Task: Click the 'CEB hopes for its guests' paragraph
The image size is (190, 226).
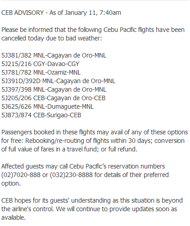Action: (x=92, y=209)
